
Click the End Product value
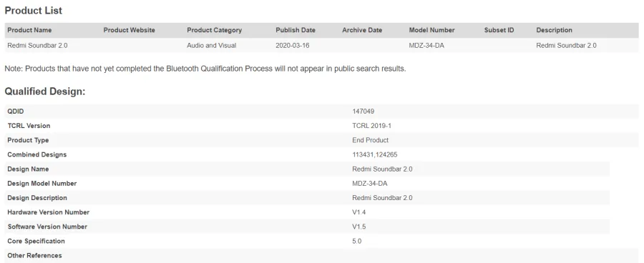tap(371, 140)
